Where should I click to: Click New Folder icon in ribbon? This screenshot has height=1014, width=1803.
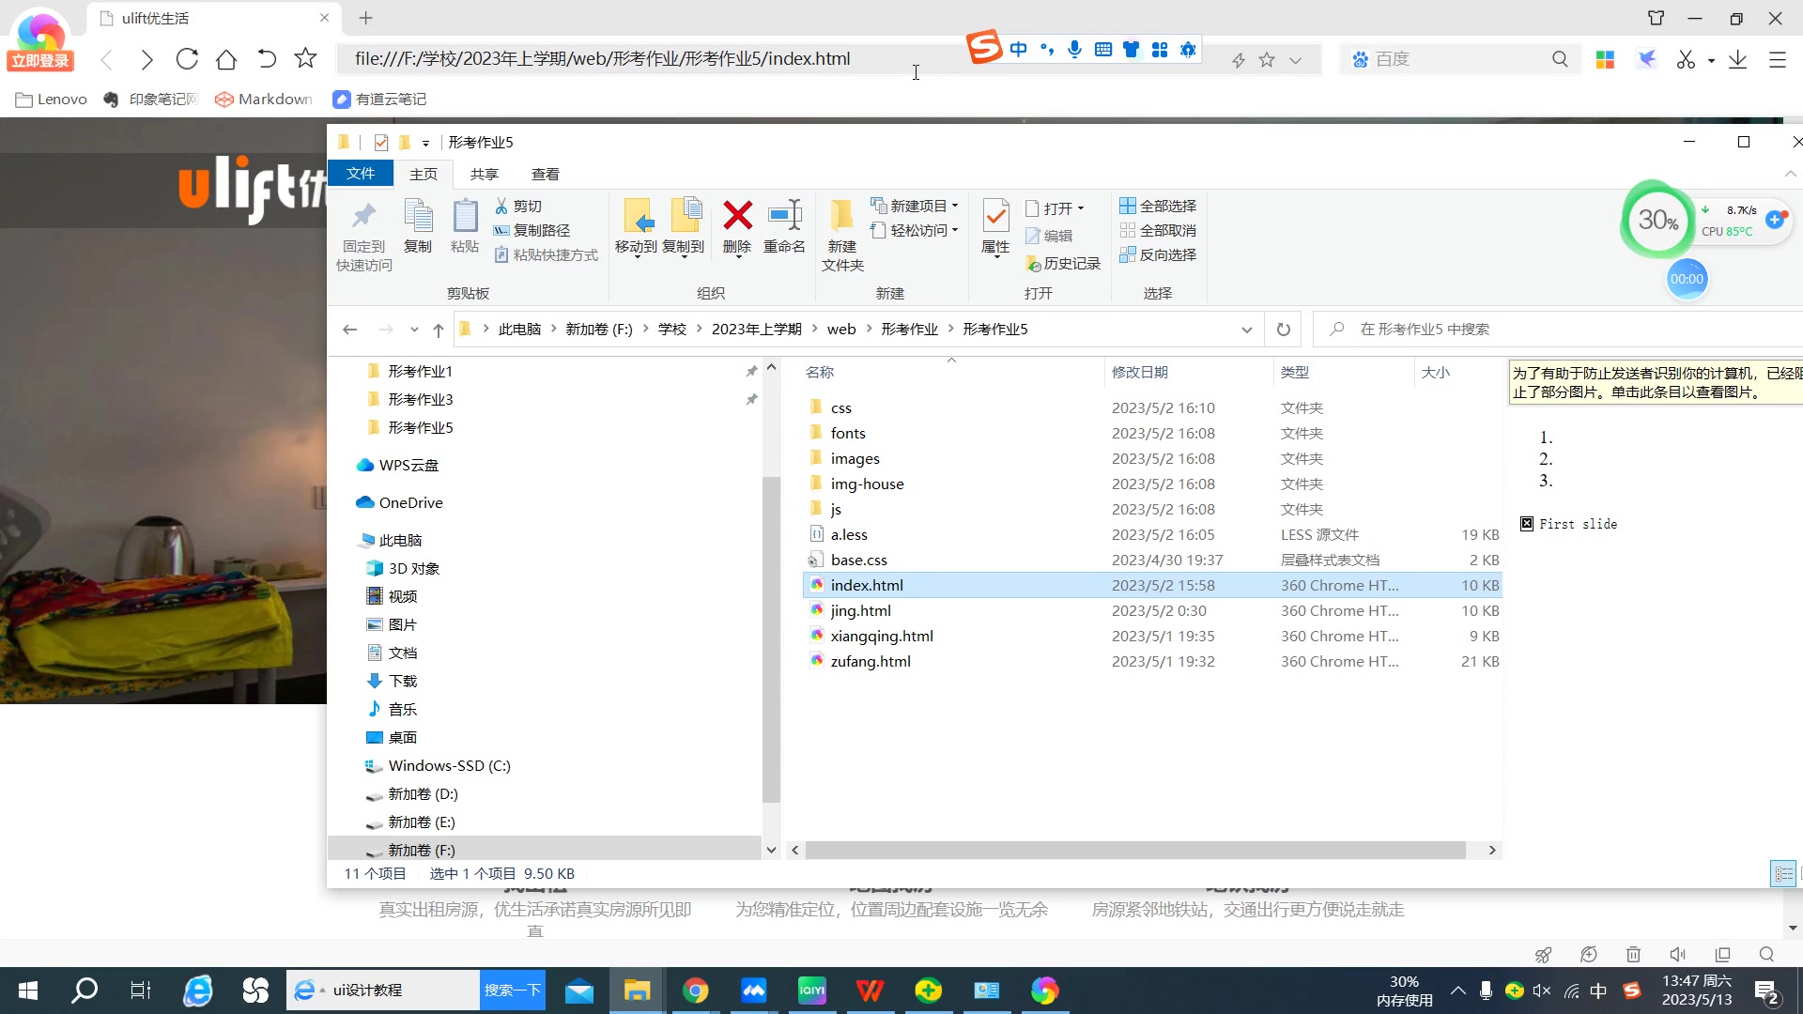(841, 217)
